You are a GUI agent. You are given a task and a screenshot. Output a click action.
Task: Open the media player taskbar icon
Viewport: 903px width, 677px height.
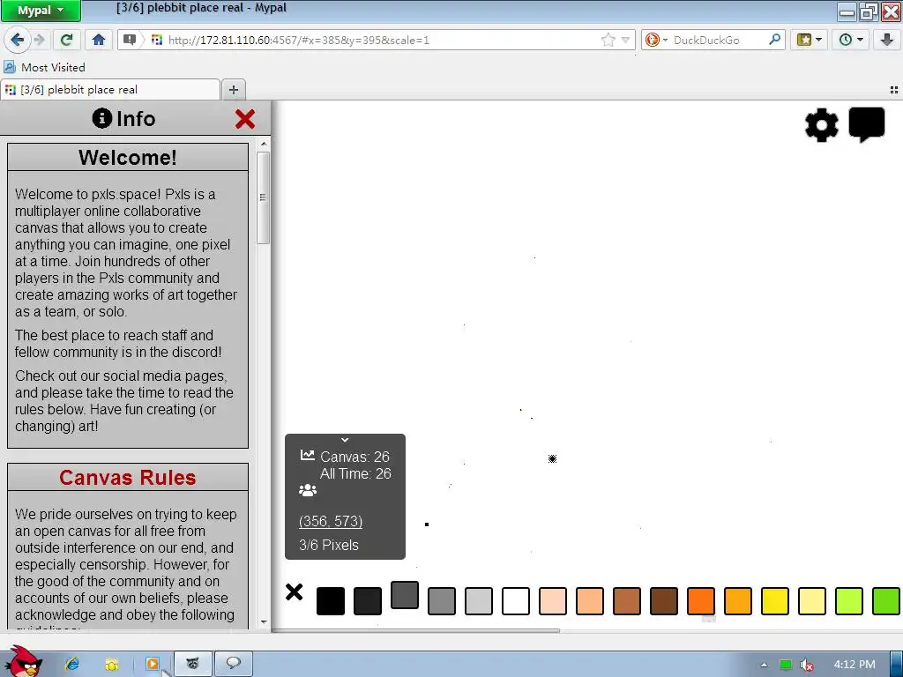pos(152,664)
